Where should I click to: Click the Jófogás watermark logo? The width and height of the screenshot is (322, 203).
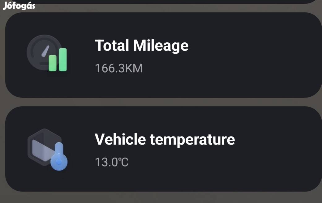coord(19,6)
